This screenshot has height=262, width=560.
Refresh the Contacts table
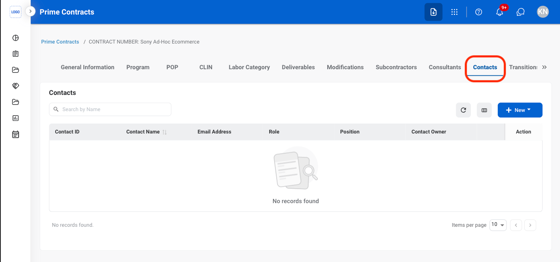click(463, 110)
